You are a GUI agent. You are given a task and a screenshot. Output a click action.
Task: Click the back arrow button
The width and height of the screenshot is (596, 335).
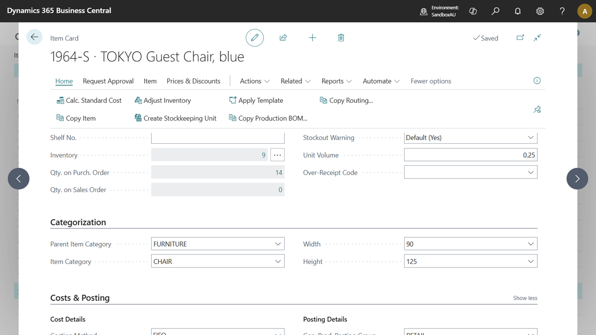tap(34, 37)
